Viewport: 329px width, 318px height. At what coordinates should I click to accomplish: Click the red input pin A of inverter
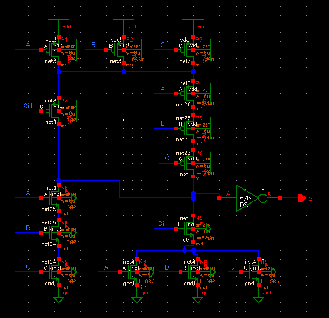pos(219,198)
